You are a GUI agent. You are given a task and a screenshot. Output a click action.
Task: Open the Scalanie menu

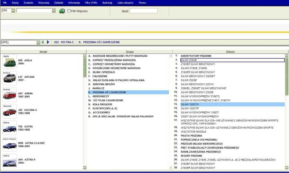click(x=28, y=3)
